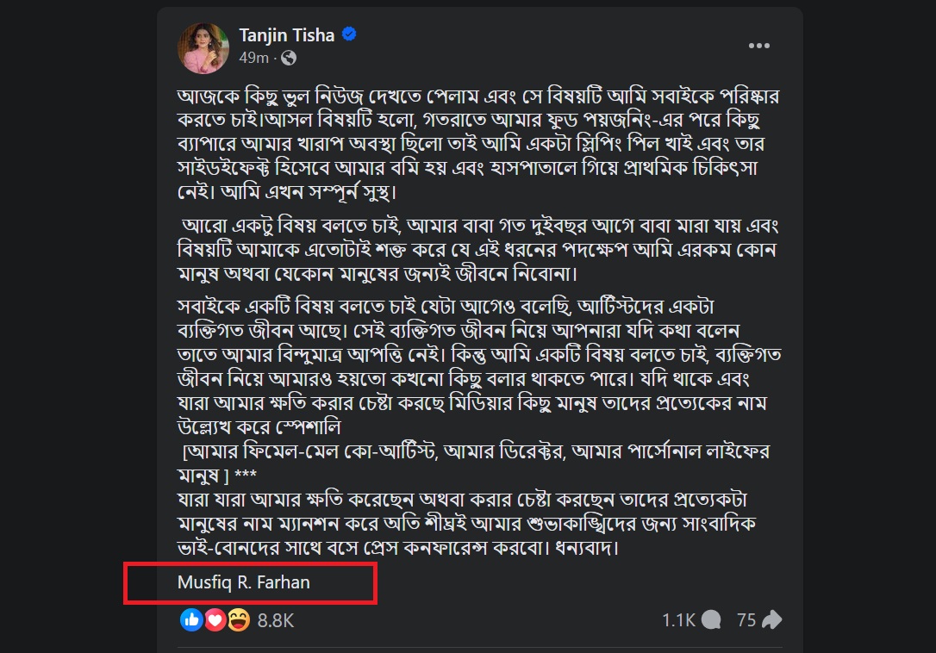Click the Haha laughing reaction icon
The width and height of the screenshot is (936, 653).
click(x=238, y=619)
